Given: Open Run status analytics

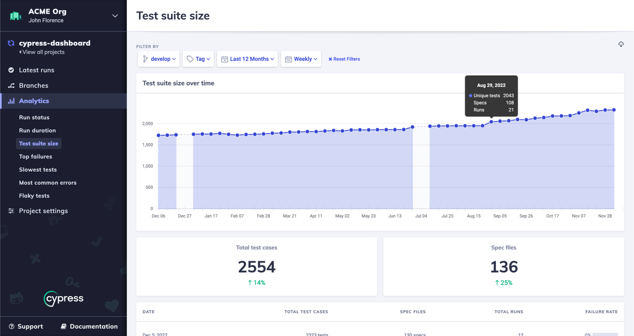Looking at the screenshot, I should pos(34,117).
